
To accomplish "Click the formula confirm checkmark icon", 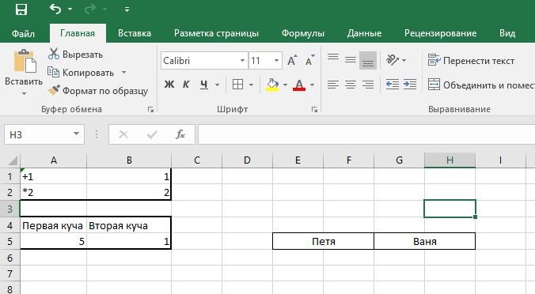I will coord(152,134).
